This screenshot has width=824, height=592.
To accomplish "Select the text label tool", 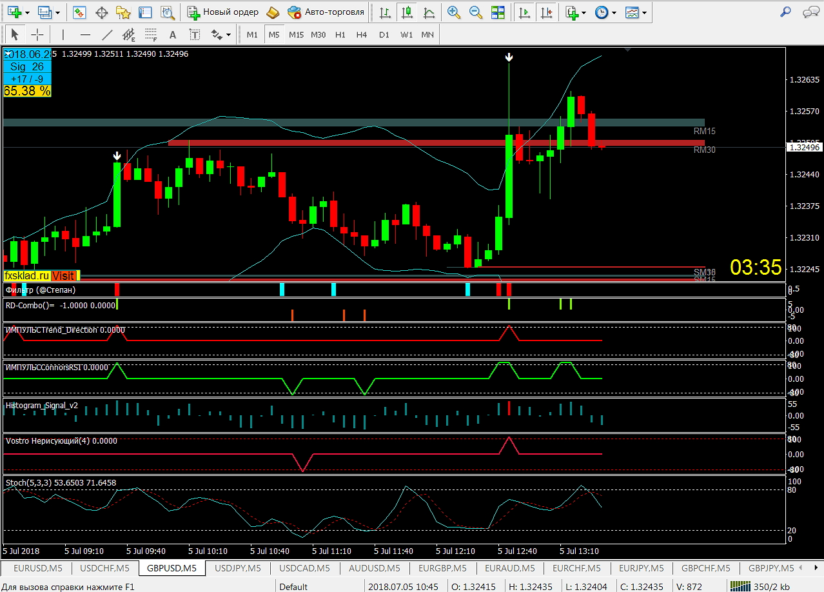I will point(194,35).
